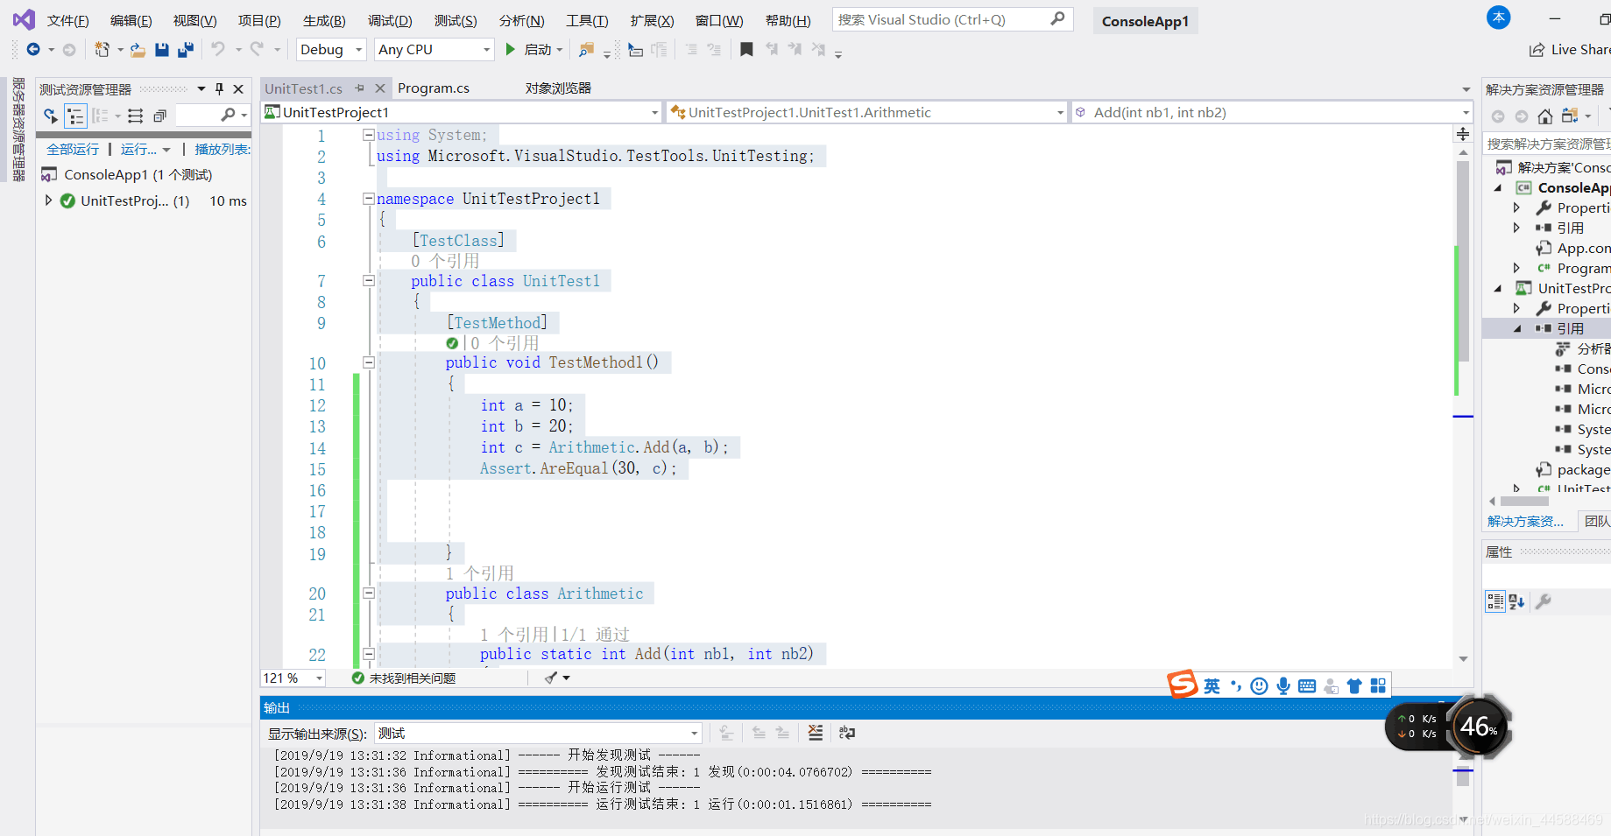Click the Navigate Backward arrow icon

click(33, 50)
